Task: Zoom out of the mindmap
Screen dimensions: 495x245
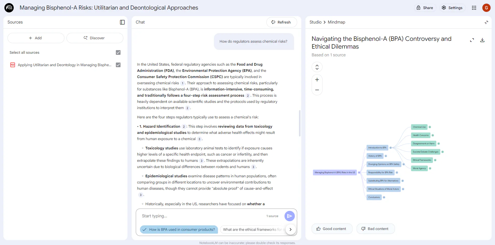Action: point(317,90)
